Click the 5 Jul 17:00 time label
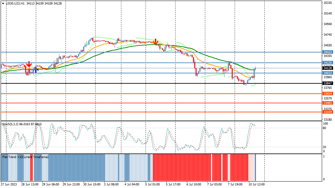335x188 pixels. (x=173, y=184)
